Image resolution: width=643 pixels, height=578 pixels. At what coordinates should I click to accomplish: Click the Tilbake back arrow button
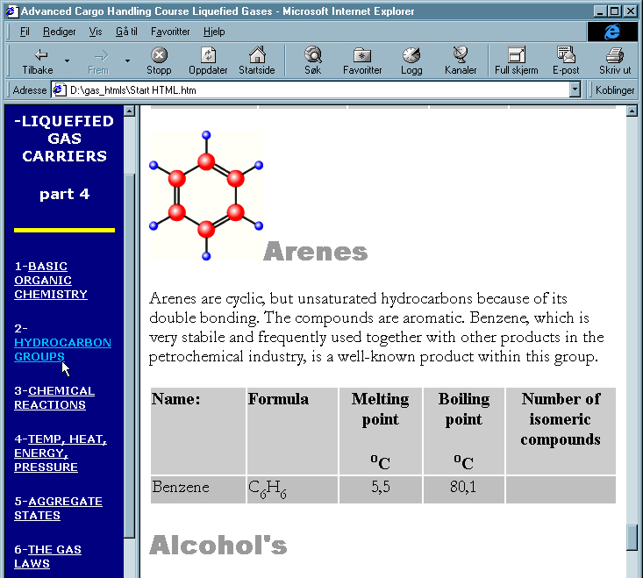(x=37, y=60)
